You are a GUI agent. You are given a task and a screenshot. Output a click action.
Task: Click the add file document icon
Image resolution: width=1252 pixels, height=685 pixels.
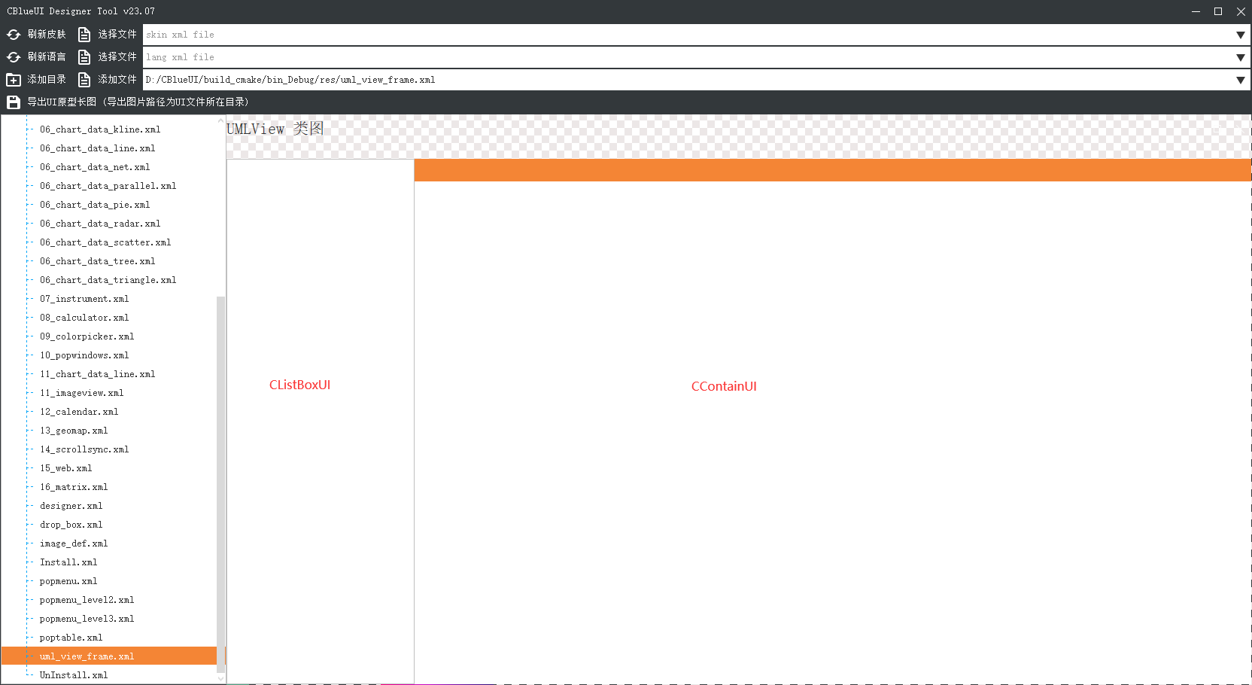click(x=84, y=80)
